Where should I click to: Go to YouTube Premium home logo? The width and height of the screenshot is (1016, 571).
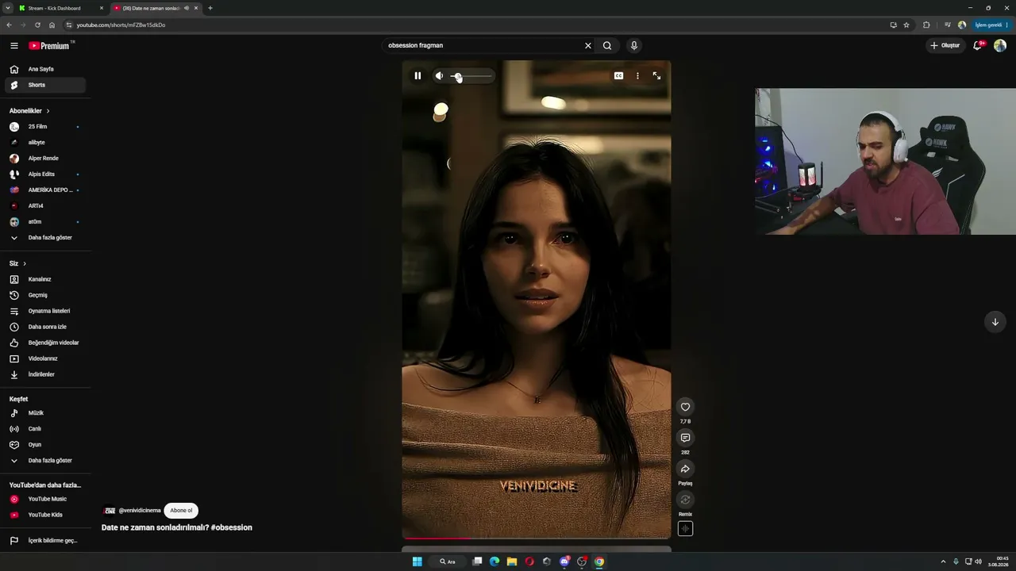coord(49,46)
